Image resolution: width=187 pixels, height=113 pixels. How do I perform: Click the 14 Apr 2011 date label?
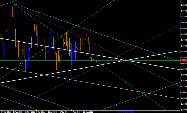(x=6, y=112)
